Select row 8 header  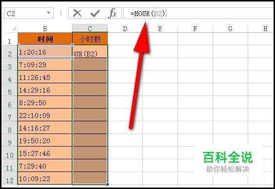tap(9, 128)
